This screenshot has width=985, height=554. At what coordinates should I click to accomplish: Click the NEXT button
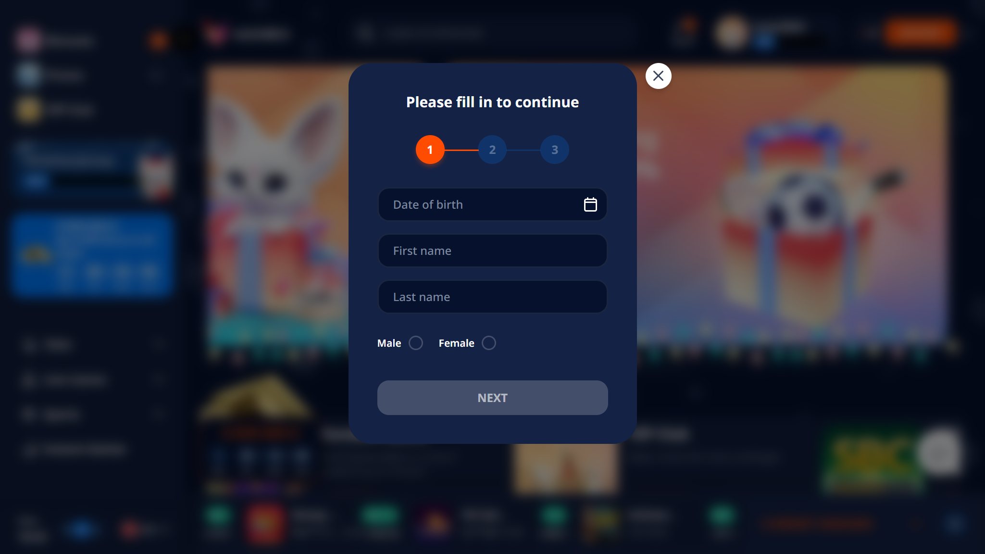[492, 398]
